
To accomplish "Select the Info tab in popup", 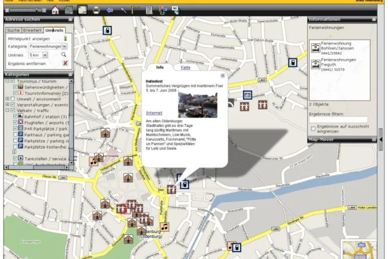I will (160, 67).
